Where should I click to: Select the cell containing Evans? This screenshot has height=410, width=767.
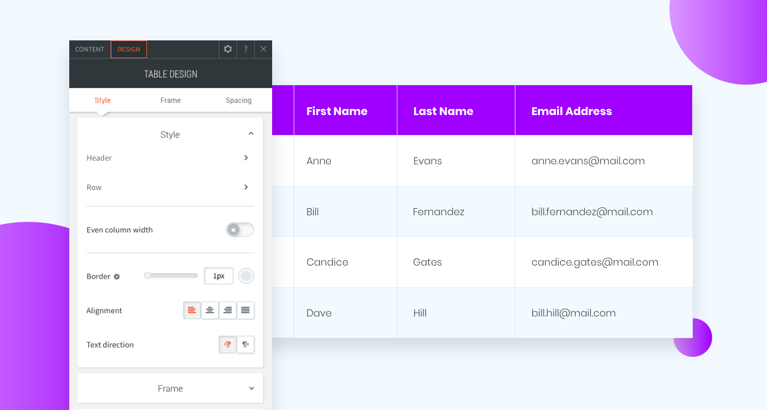(x=456, y=161)
